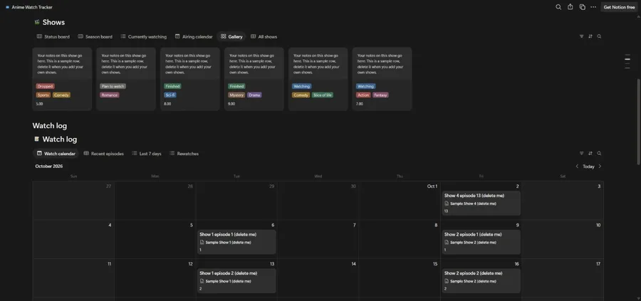Switch to the Airing calendar tab
Screen dimensions: 641x301
(x=194, y=37)
